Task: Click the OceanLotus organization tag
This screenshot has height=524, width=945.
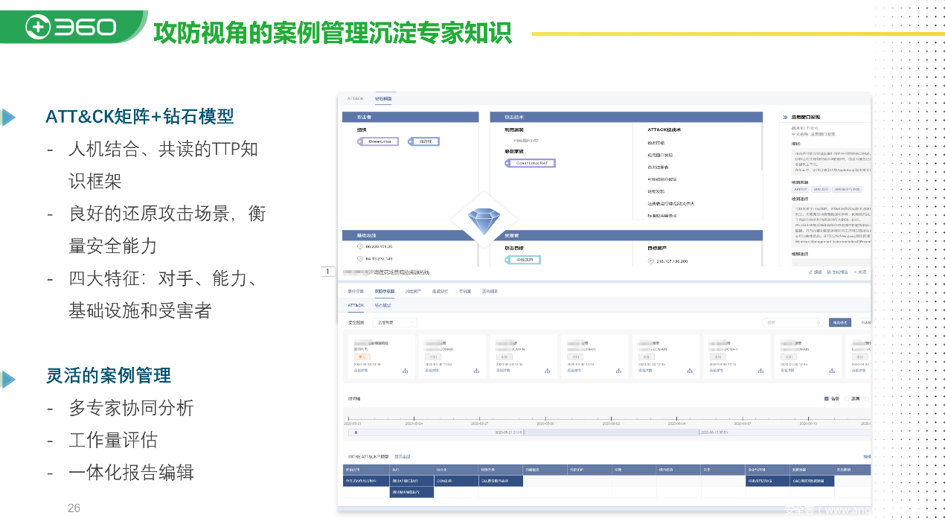Action: (x=379, y=141)
